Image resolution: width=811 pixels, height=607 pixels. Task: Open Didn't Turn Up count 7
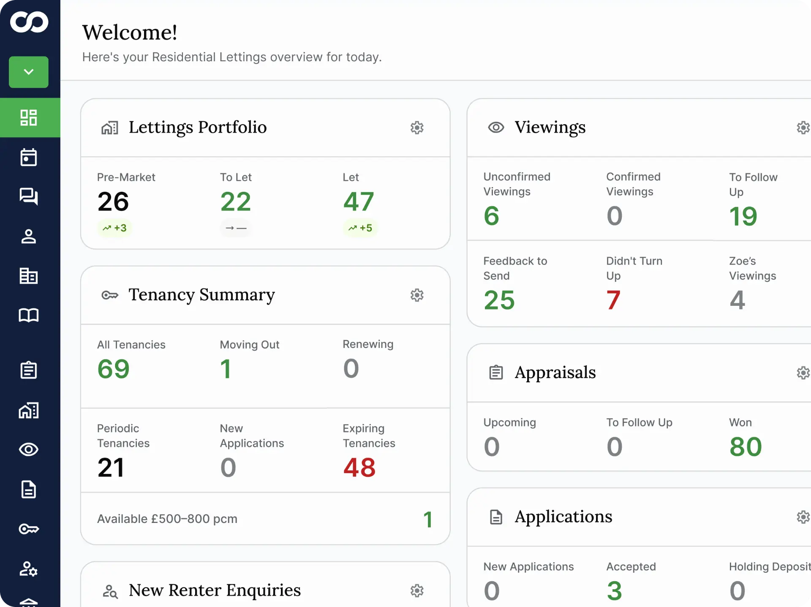pos(613,300)
